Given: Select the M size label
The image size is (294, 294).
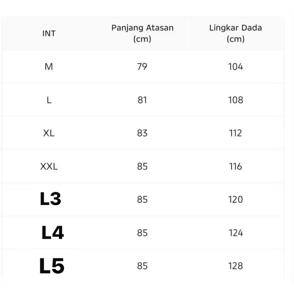Looking at the screenshot, I should point(49,67).
